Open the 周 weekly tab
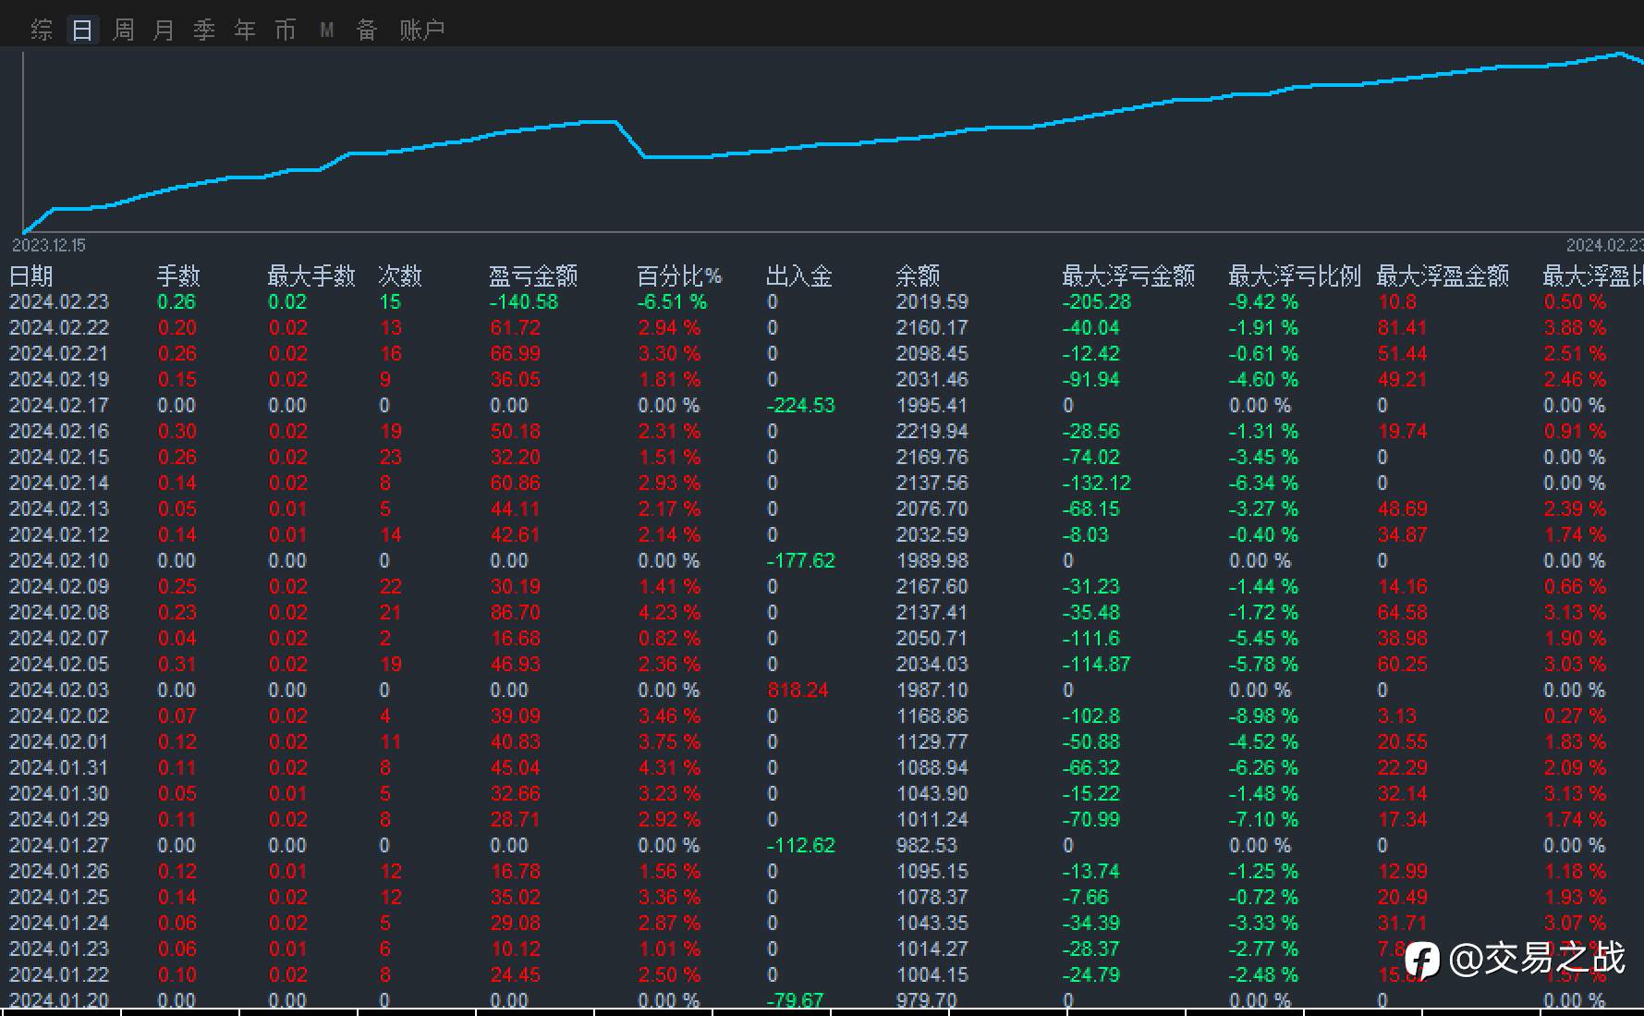The image size is (1644, 1016). pos(123,31)
